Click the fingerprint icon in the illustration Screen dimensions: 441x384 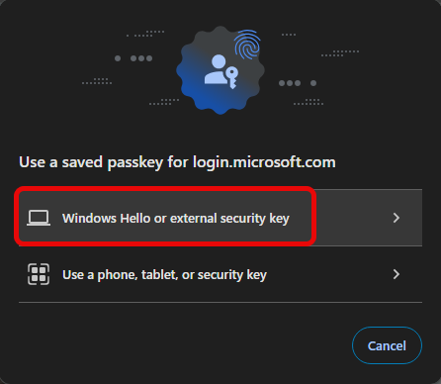(247, 45)
